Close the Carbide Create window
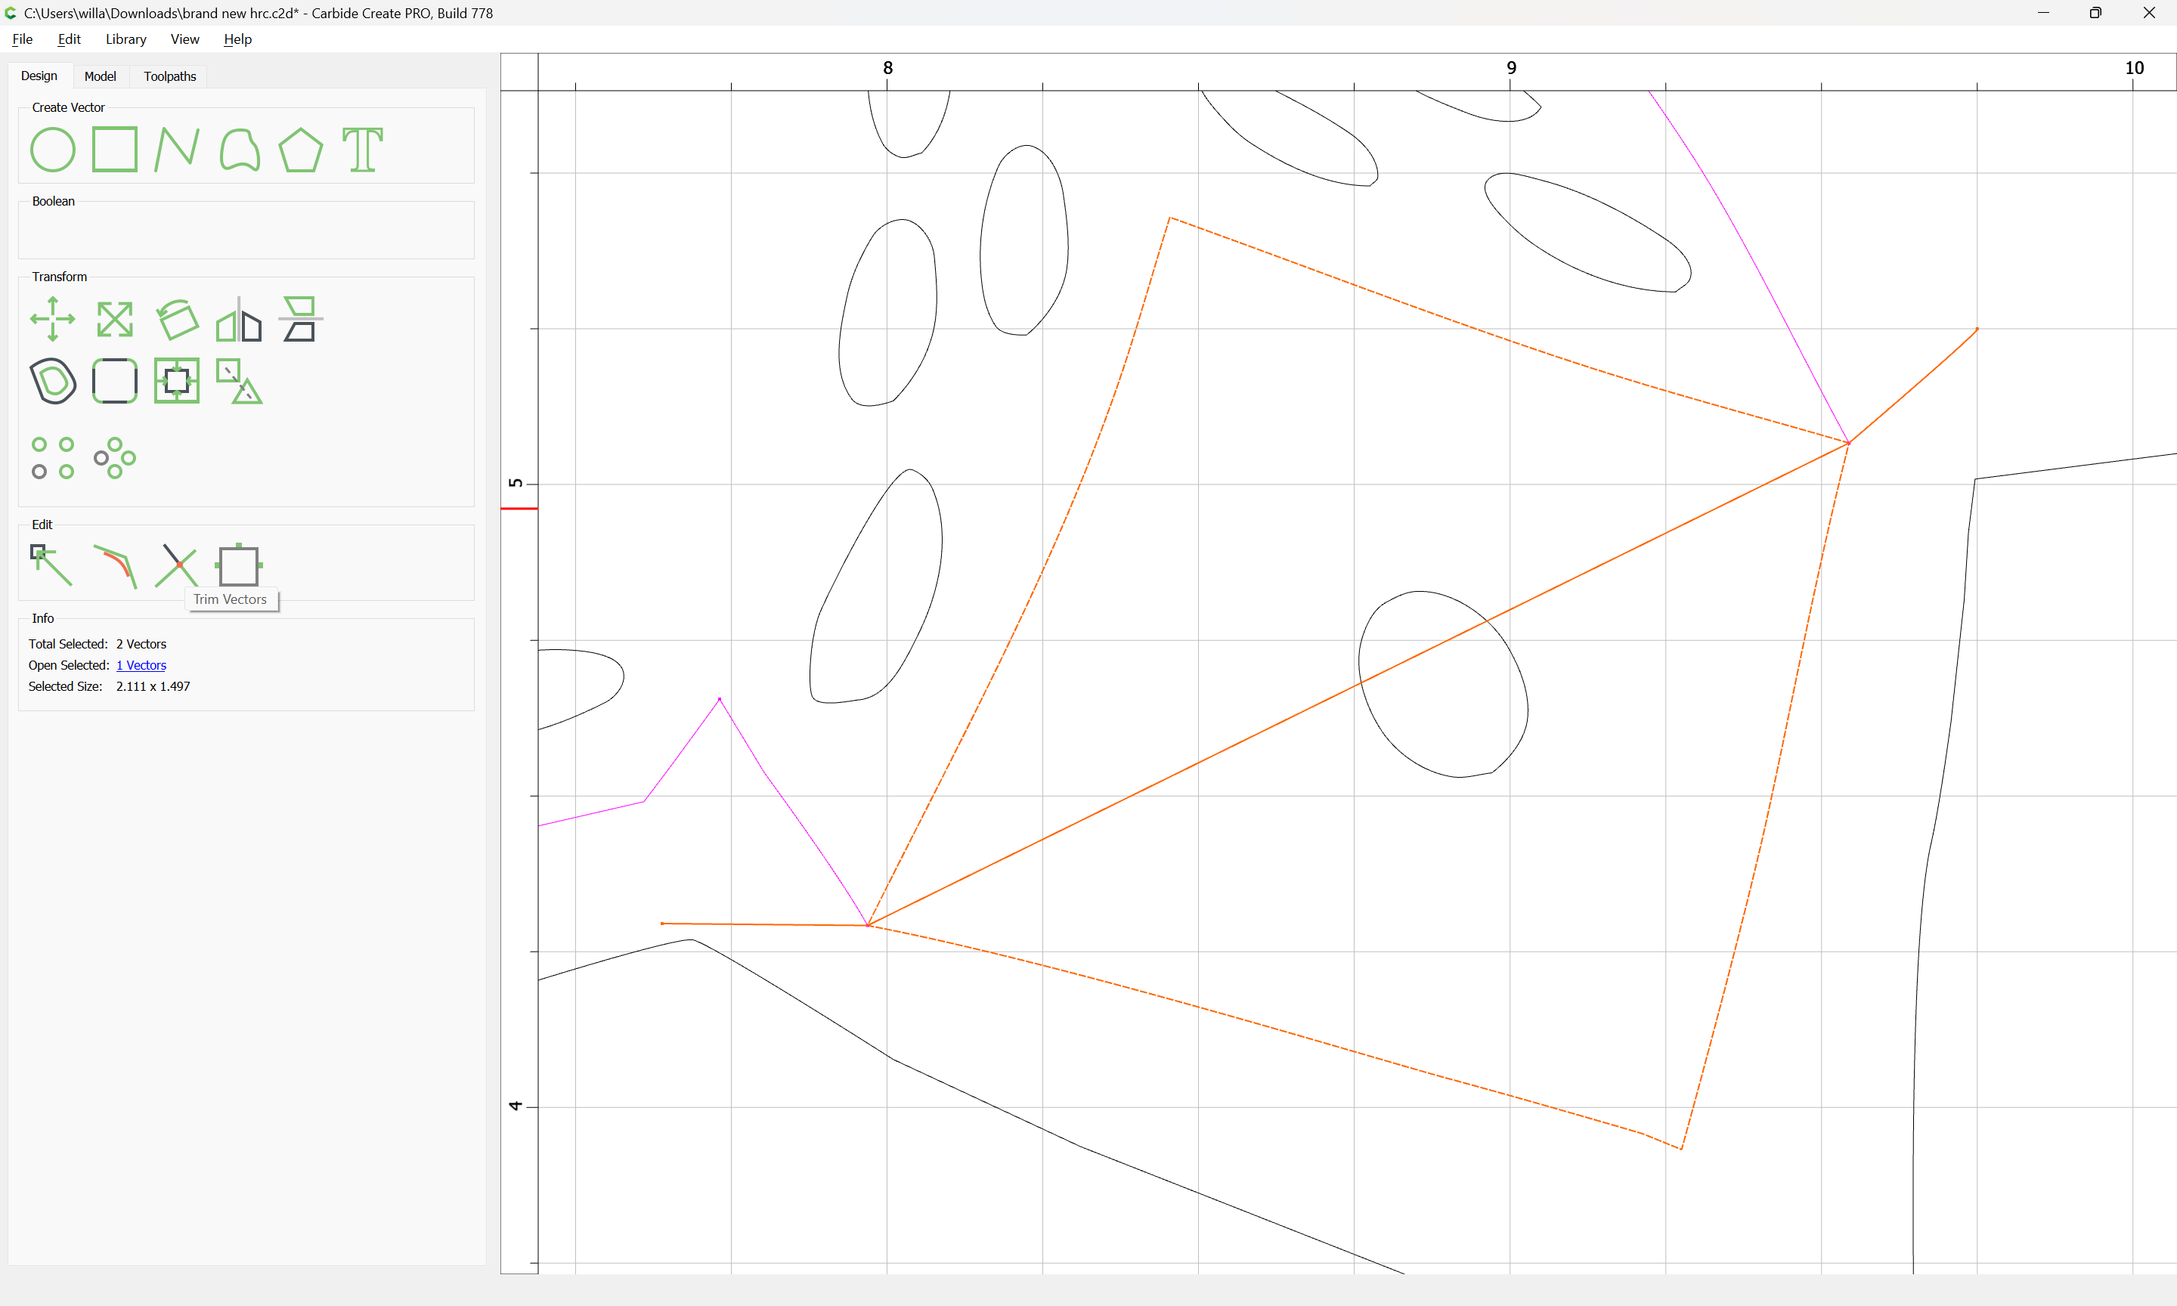2177x1306 pixels. click(x=2149, y=12)
